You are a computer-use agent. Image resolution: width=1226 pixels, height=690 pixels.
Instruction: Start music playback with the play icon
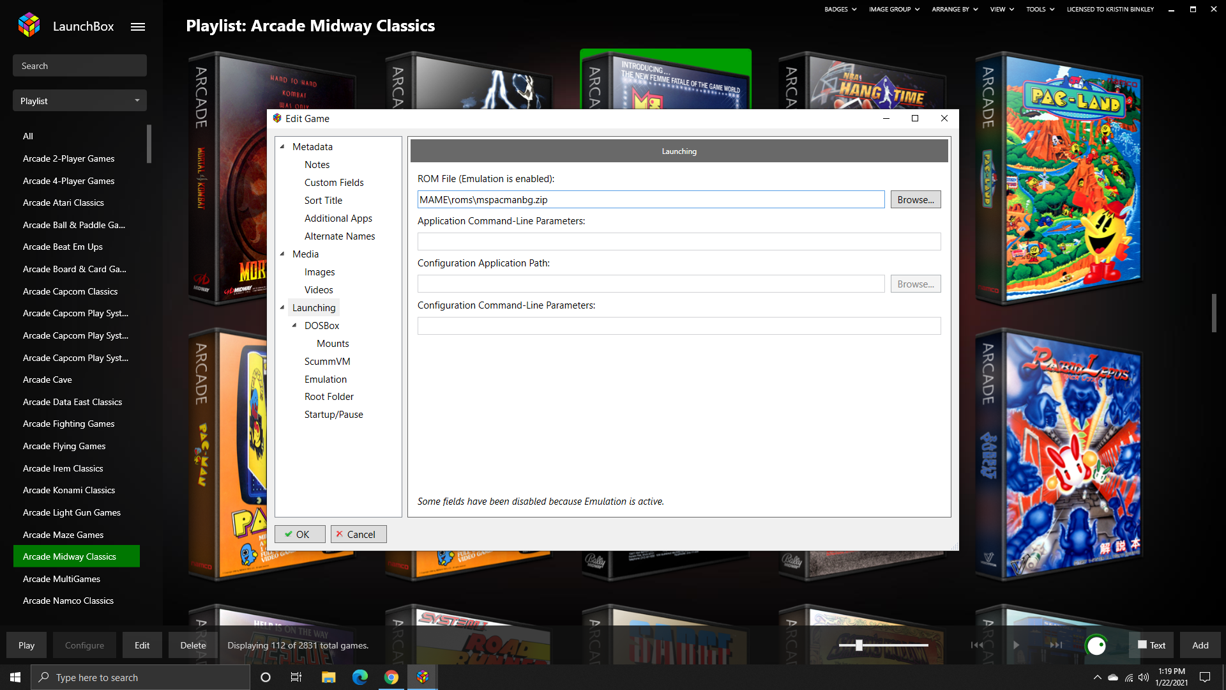pos(1016,645)
